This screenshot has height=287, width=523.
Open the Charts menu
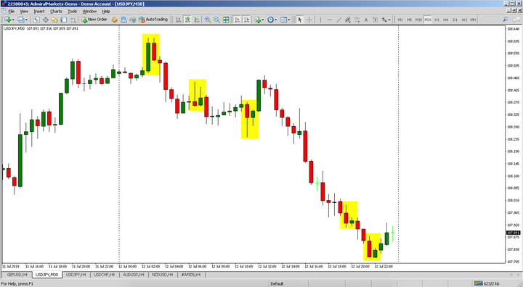coord(56,12)
